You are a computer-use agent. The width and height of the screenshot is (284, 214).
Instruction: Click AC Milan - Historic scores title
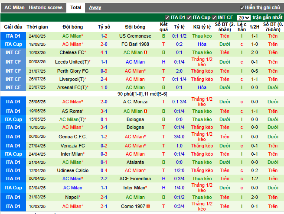tap(33, 8)
